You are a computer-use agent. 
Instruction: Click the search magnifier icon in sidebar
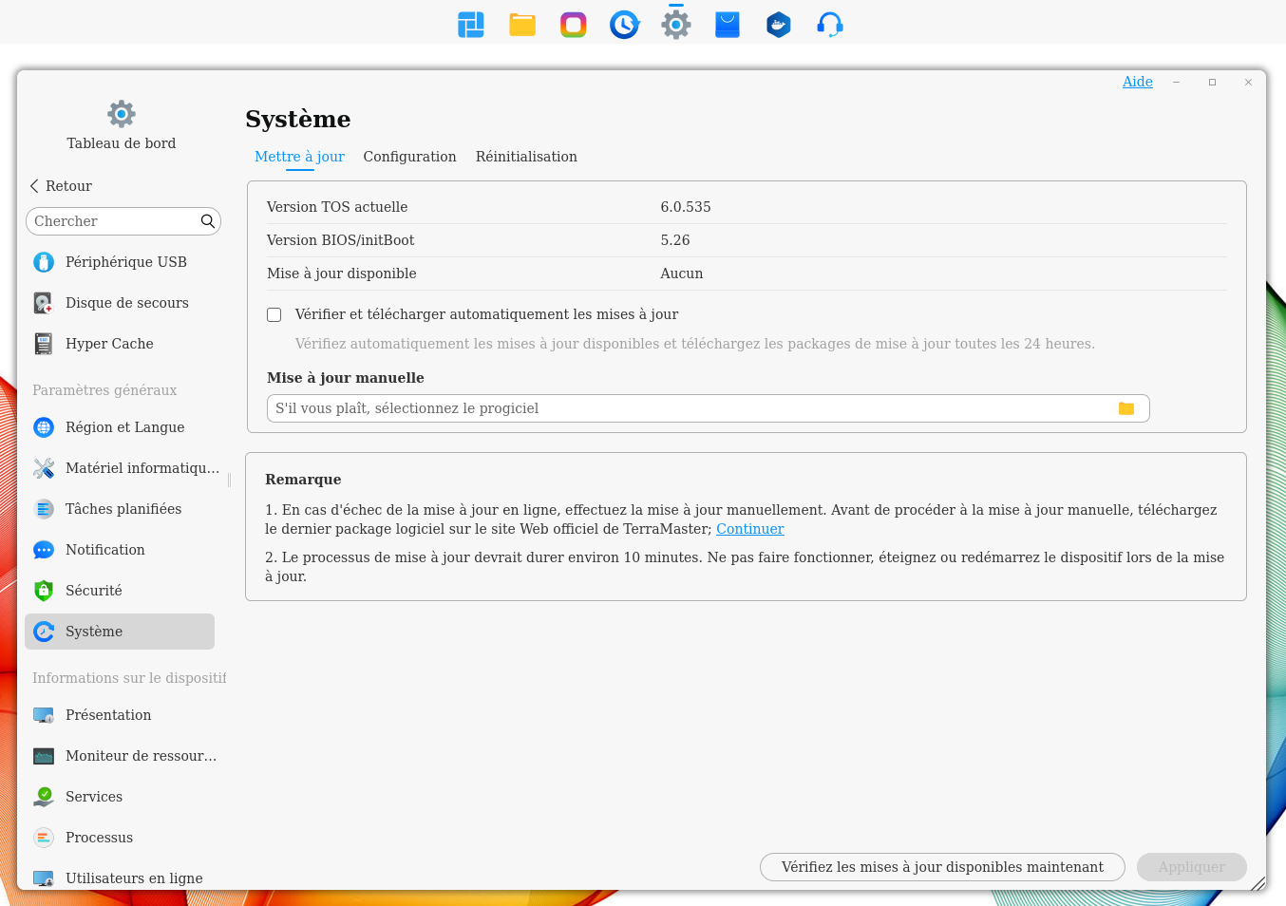207,221
